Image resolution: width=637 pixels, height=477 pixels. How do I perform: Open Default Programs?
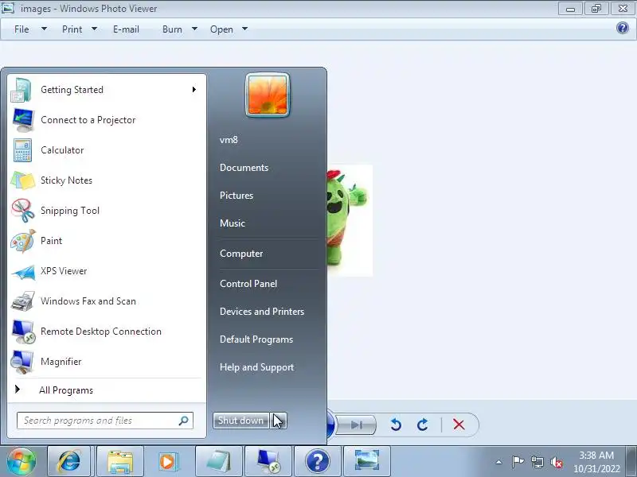[256, 339]
